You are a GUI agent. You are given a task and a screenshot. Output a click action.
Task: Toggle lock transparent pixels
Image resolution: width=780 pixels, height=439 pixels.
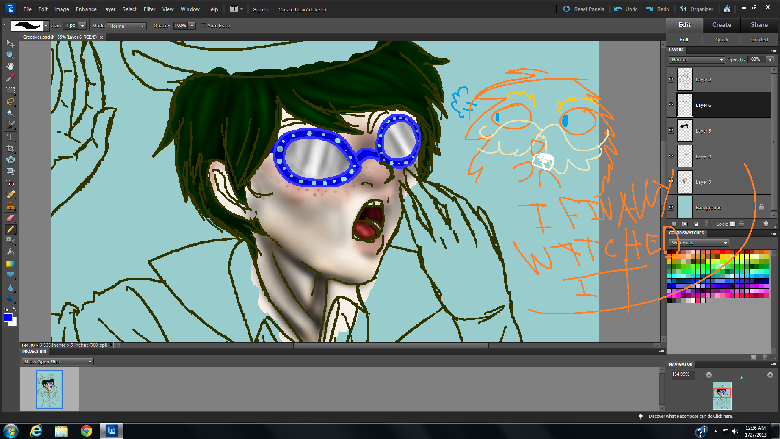[732, 224]
